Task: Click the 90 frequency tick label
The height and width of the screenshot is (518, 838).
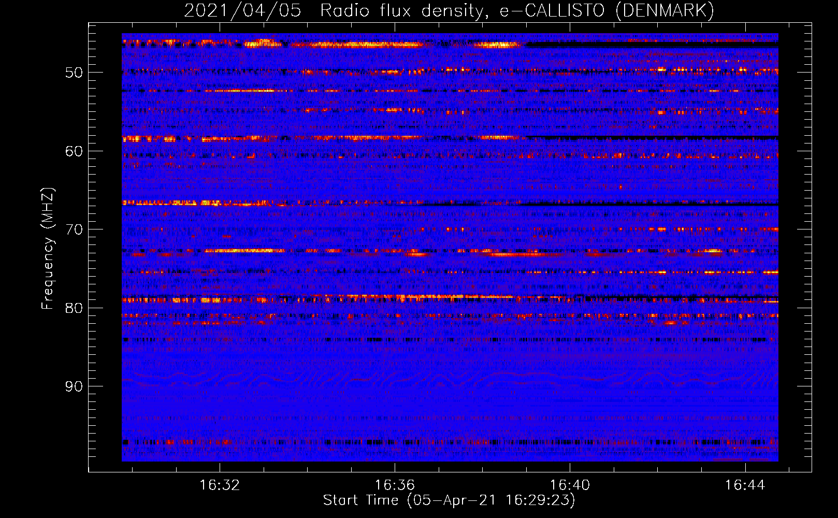Action: click(74, 386)
